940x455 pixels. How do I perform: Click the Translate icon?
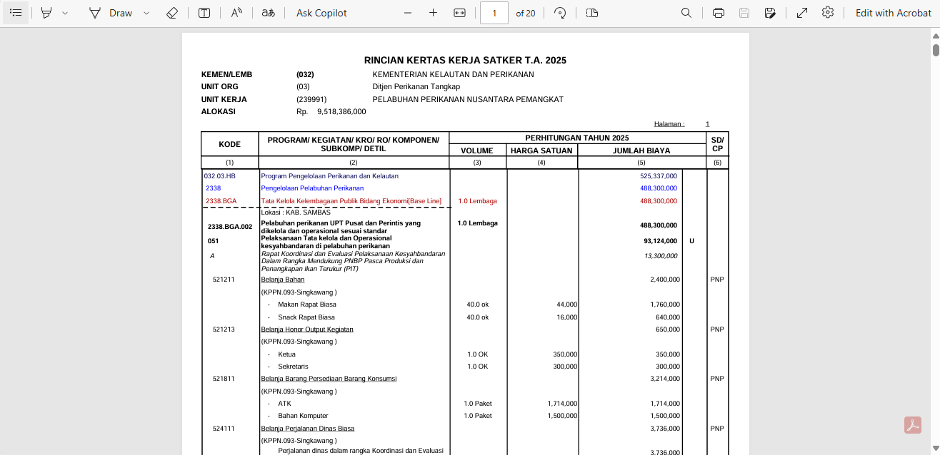tap(268, 13)
